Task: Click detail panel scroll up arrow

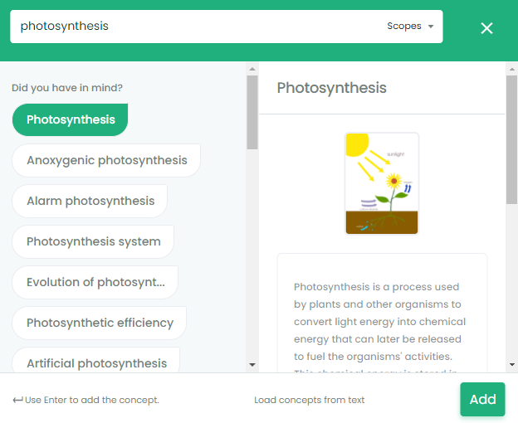Action: coord(511,69)
